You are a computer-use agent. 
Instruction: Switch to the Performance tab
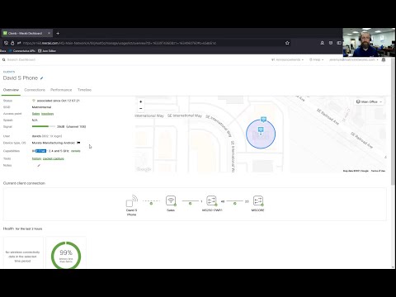click(x=61, y=90)
